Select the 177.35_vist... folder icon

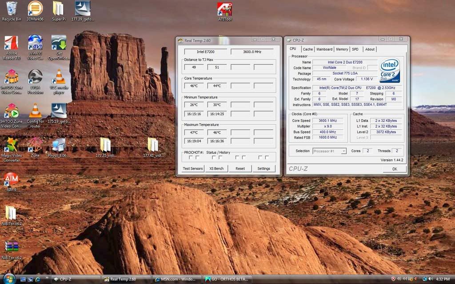106,148
